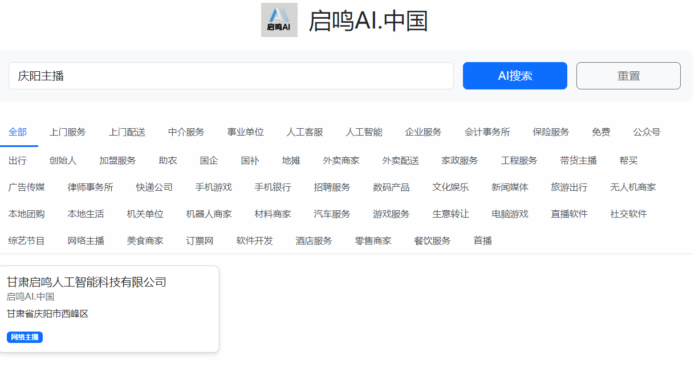Screen dimensions: 695x372
Task: Select 带货主播 category tab
Action: point(579,161)
